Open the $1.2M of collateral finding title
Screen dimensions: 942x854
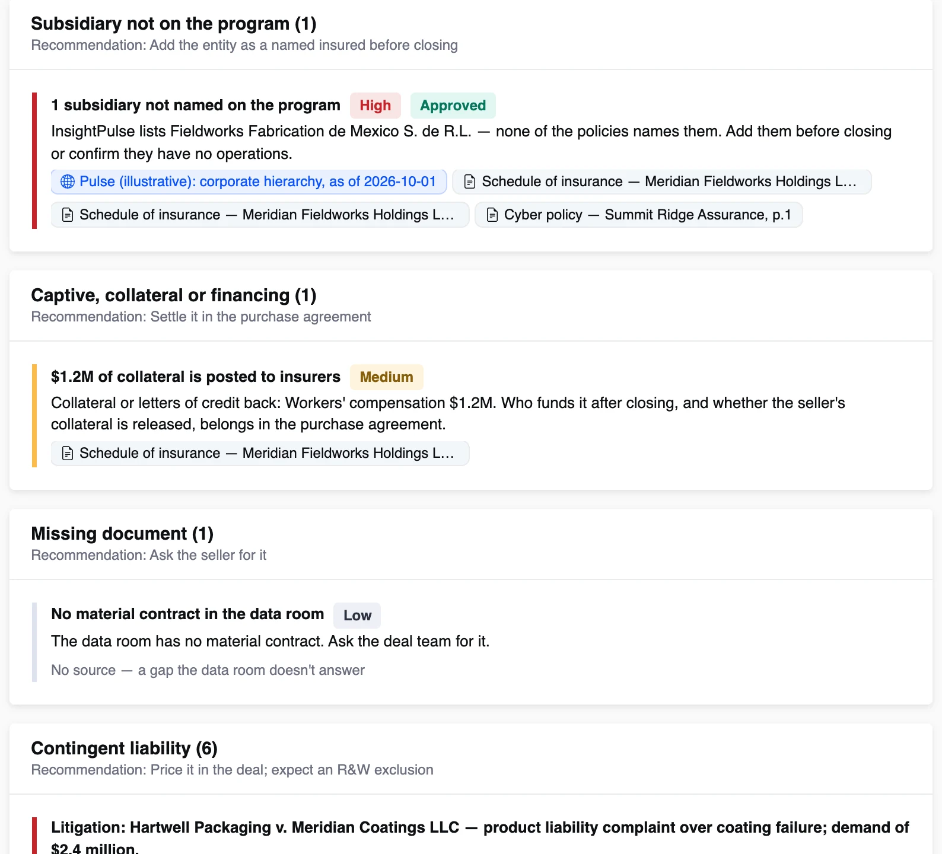tap(196, 377)
